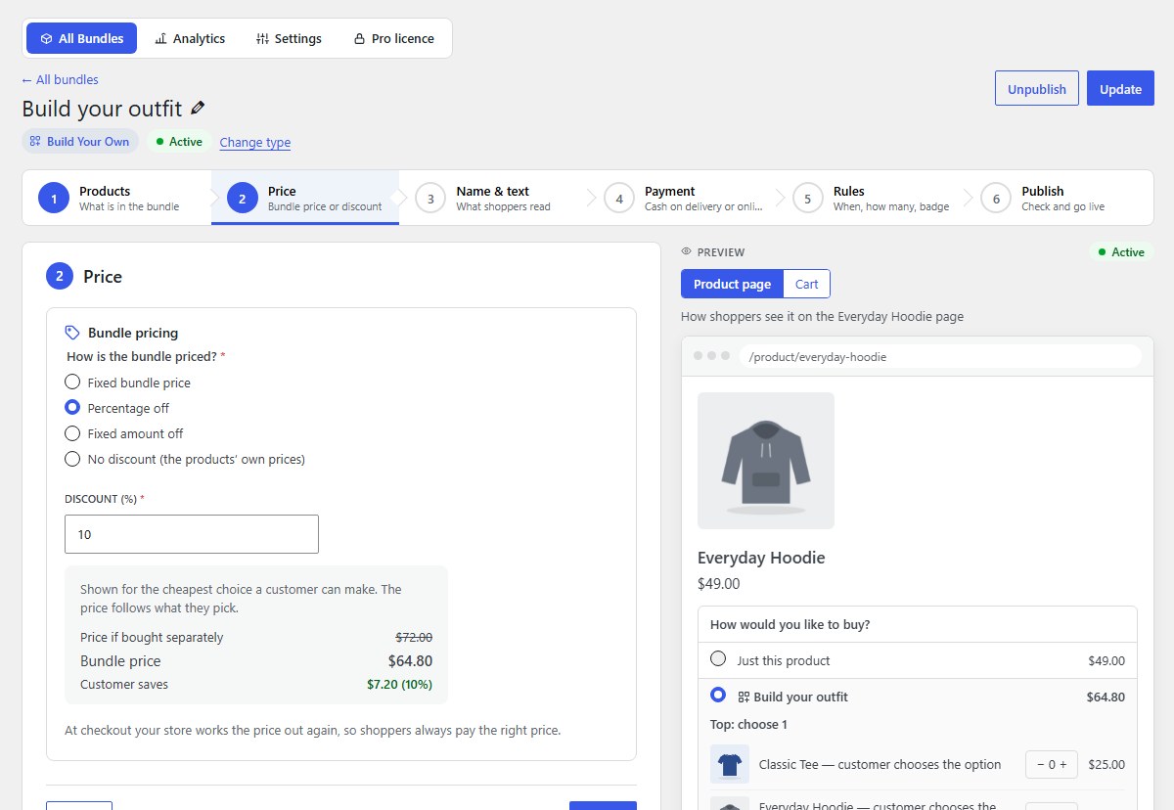Click the Everyday Hoodie product image

click(766, 461)
